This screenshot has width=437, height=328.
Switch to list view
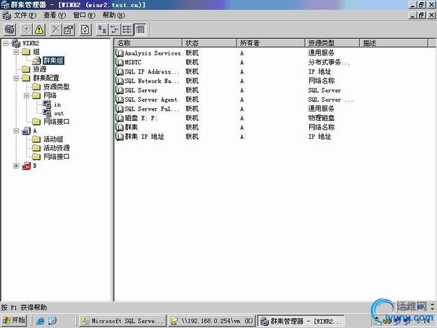127,30
